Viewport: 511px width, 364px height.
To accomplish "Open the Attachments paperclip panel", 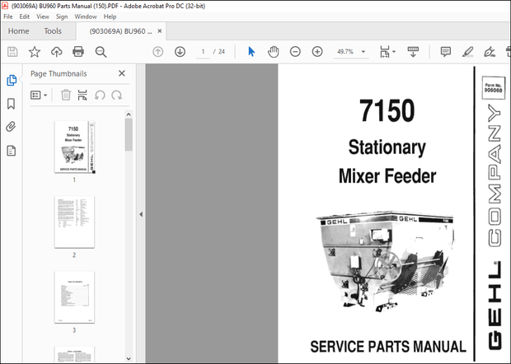I will click(x=11, y=127).
